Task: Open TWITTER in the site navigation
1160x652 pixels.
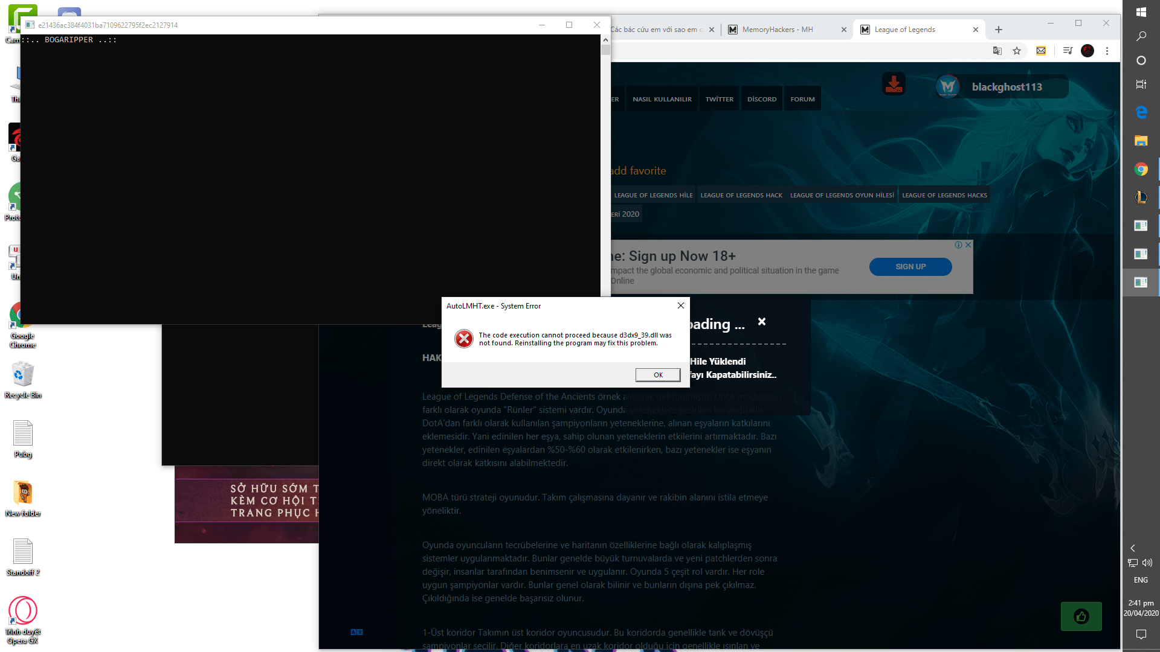Action: tap(719, 99)
